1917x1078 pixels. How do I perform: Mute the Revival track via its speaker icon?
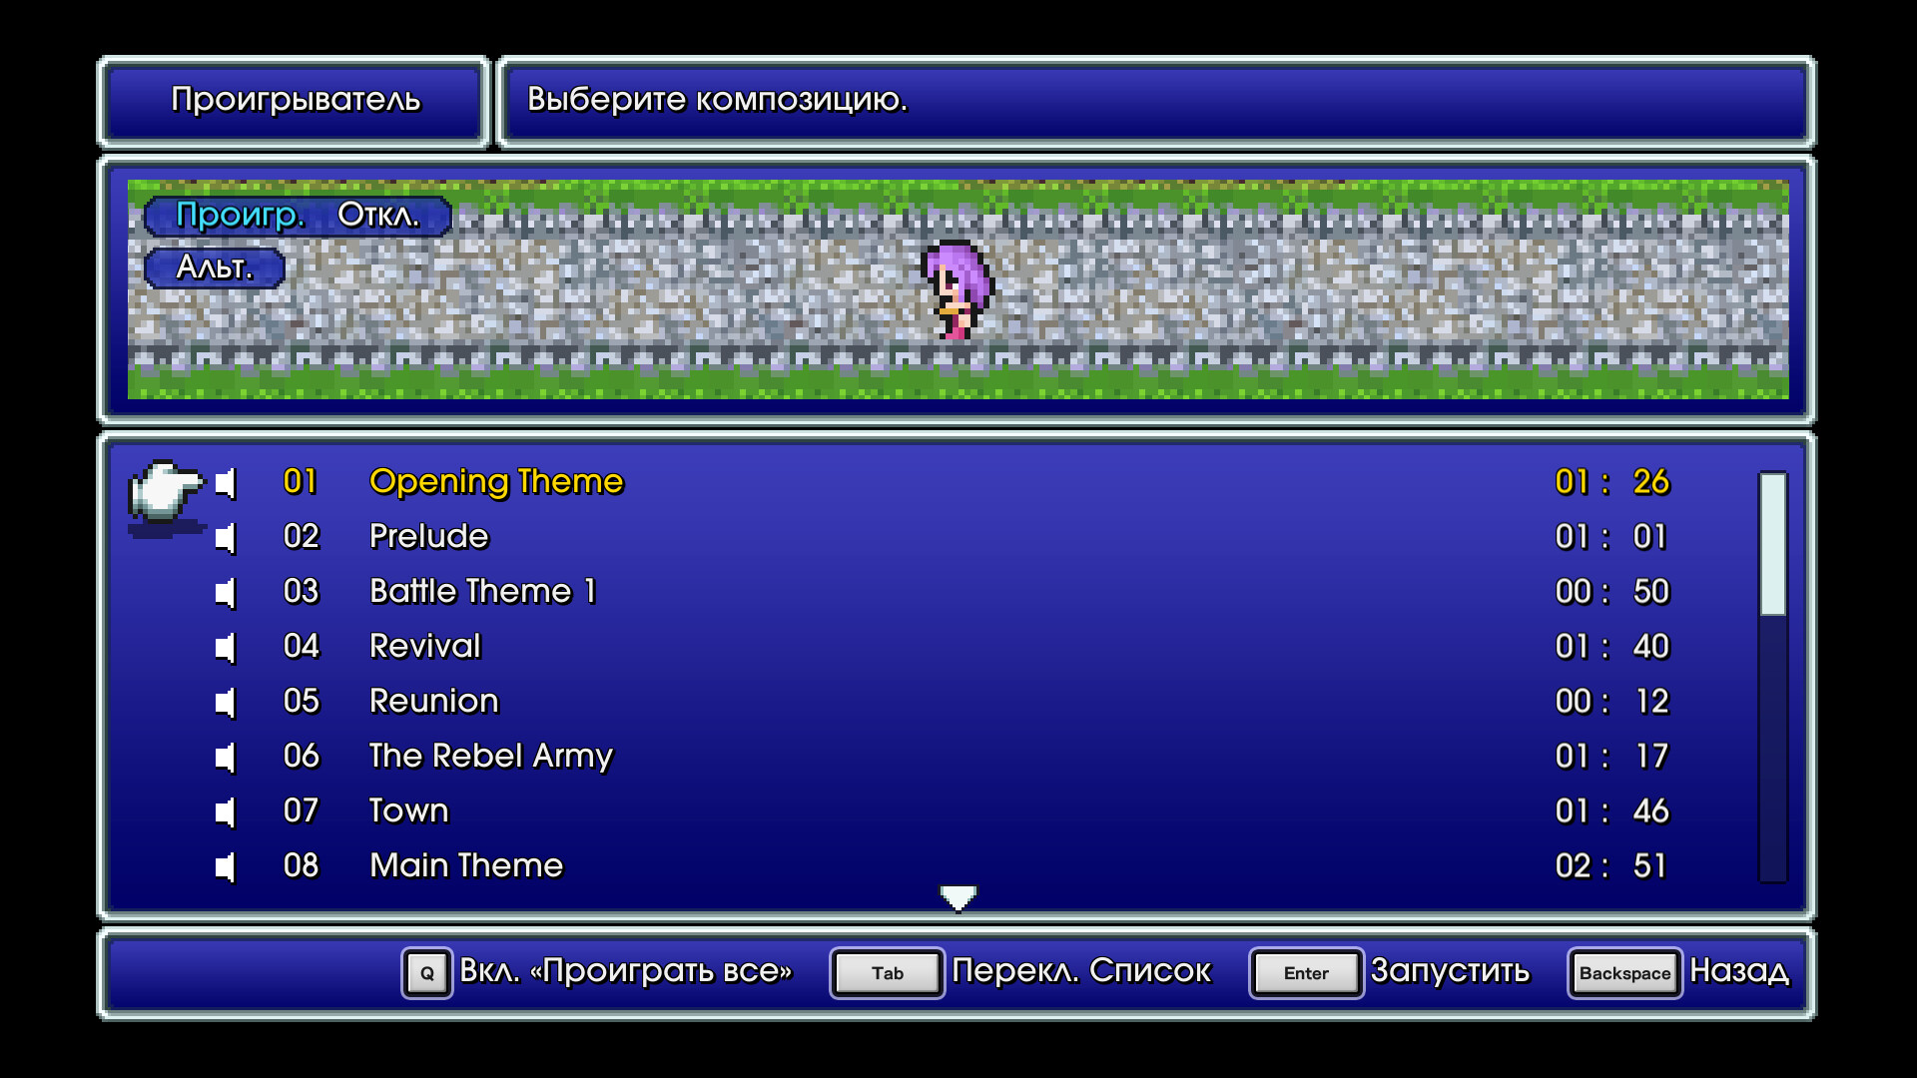[227, 647]
